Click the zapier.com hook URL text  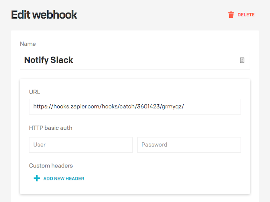[108, 106]
